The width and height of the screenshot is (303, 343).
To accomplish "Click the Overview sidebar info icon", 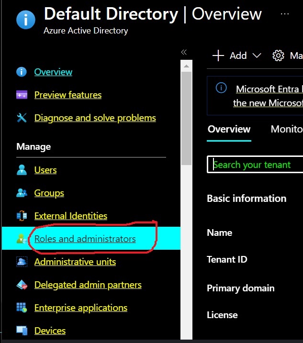I will tap(22, 72).
